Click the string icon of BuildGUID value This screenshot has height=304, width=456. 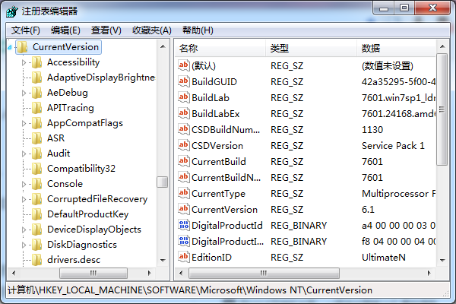coord(184,81)
